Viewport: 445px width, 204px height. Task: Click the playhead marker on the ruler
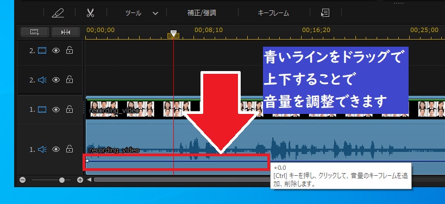tap(173, 34)
